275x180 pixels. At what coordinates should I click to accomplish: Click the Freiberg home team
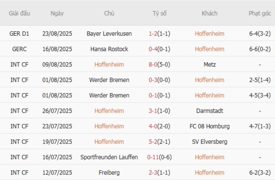(x=109, y=172)
